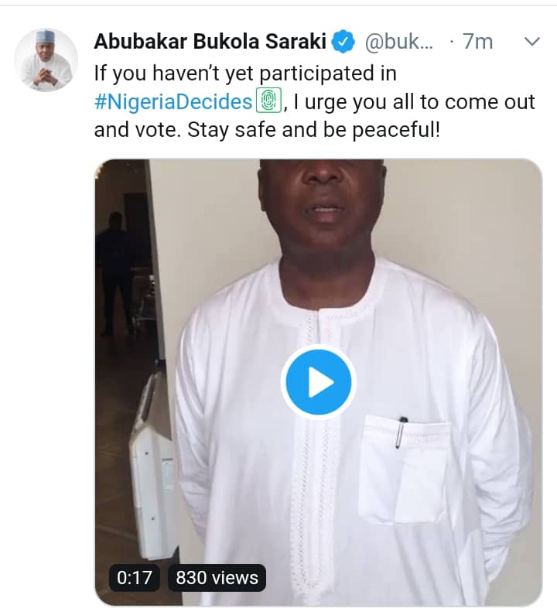Screen dimensions: 557x615
Task: Click the display name Abubakar Bukola Saraki
Action: point(210,42)
